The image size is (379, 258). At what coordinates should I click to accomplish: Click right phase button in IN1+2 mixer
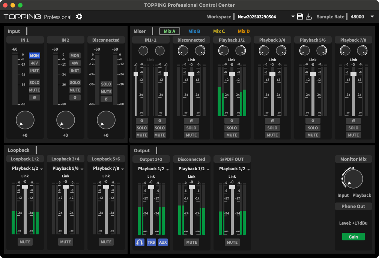[x=160, y=120]
